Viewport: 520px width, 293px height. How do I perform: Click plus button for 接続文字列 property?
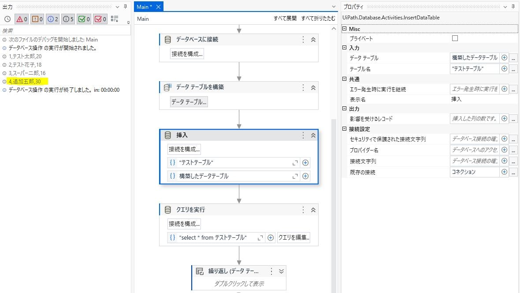coord(505,161)
